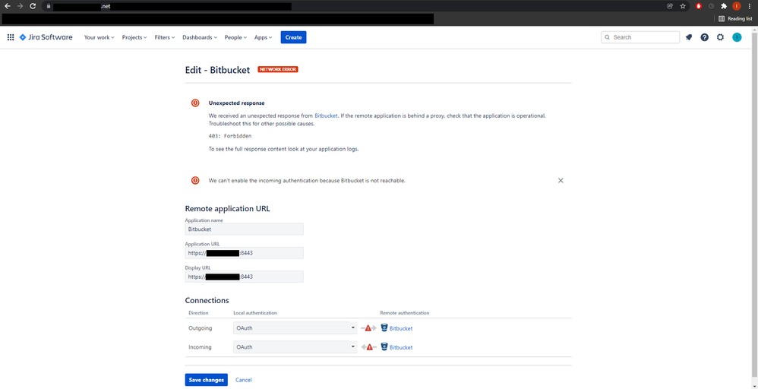Click the NETWORK ERROR status badge
Image resolution: width=758 pixels, height=389 pixels.
[x=278, y=69]
